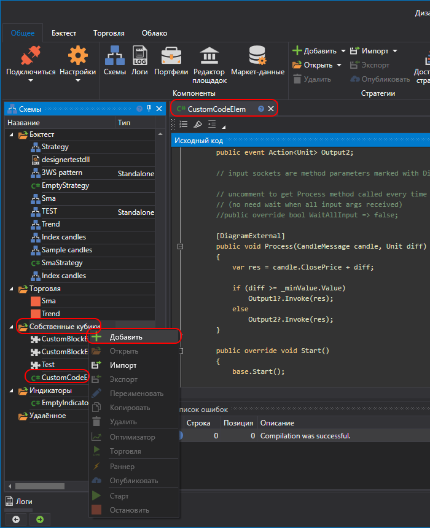The image size is (430, 528).
Task: Open Редактор площадок bank icon
Action: [209, 55]
